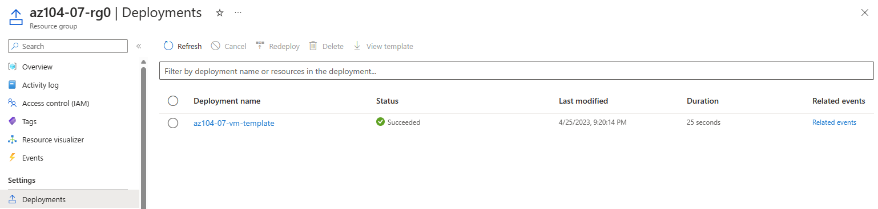Screen dimensions: 878x209
Task: Sort by the Last modified column header
Action: pyautogui.click(x=583, y=101)
